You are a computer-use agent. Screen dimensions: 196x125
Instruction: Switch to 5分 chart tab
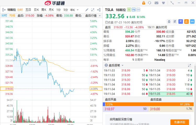(66, 10)
